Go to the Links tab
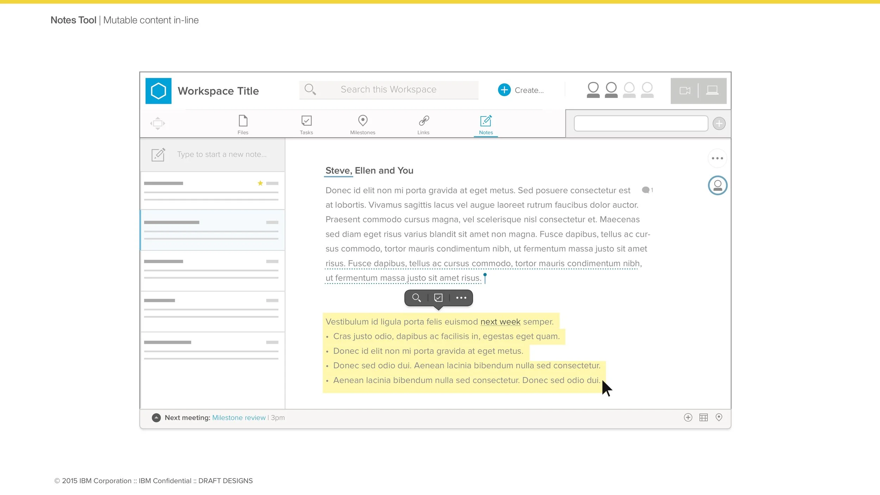The image size is (880, 495). click(x=423, y=124)
